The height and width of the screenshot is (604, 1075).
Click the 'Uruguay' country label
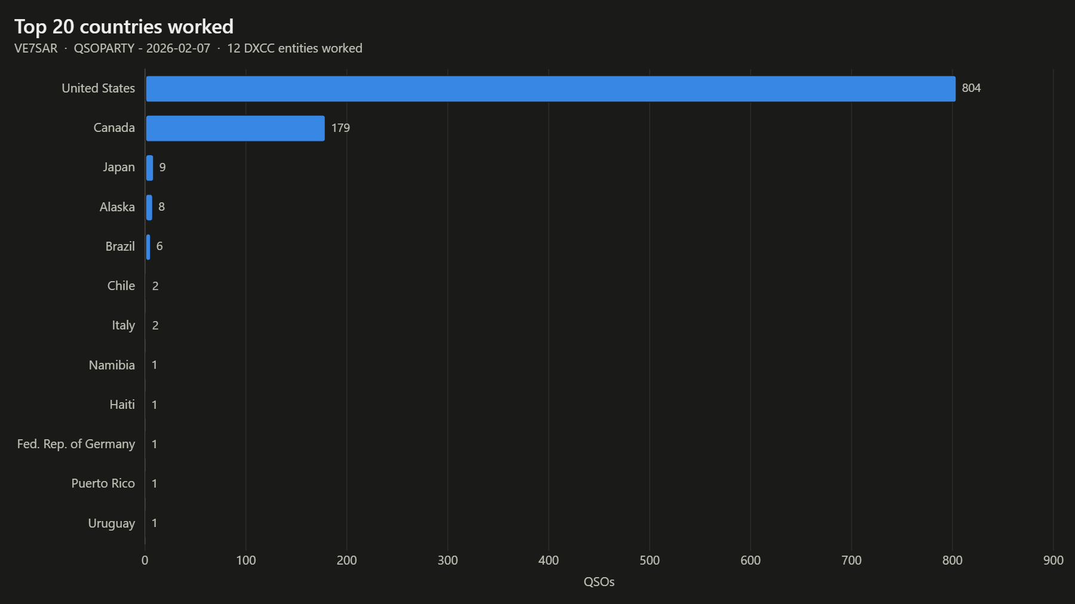[112, 524]
